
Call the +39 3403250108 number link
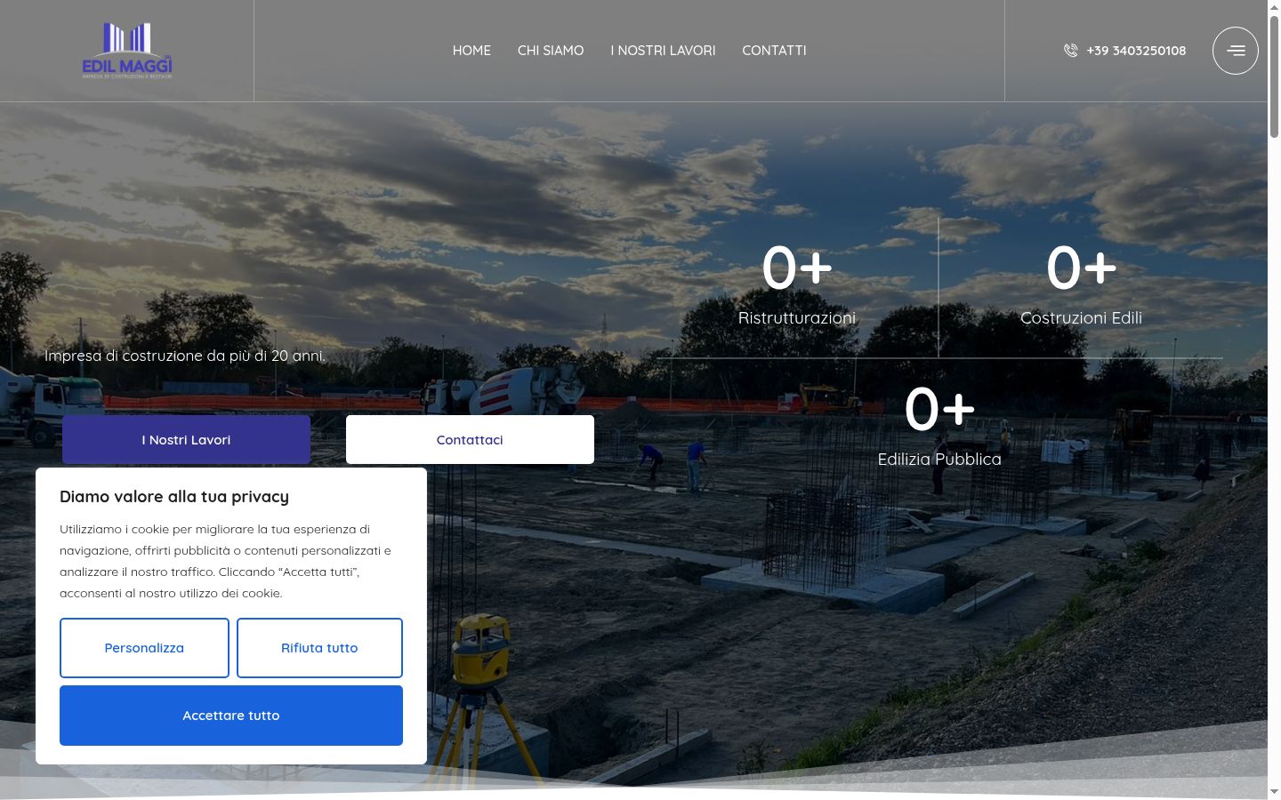tap(1136, 51)
